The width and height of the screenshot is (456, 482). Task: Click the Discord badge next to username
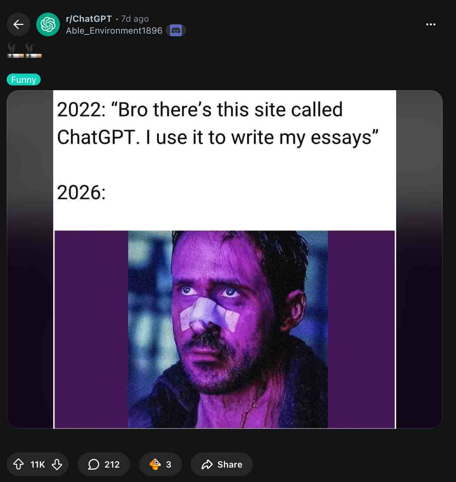click(x=176, y=31)
